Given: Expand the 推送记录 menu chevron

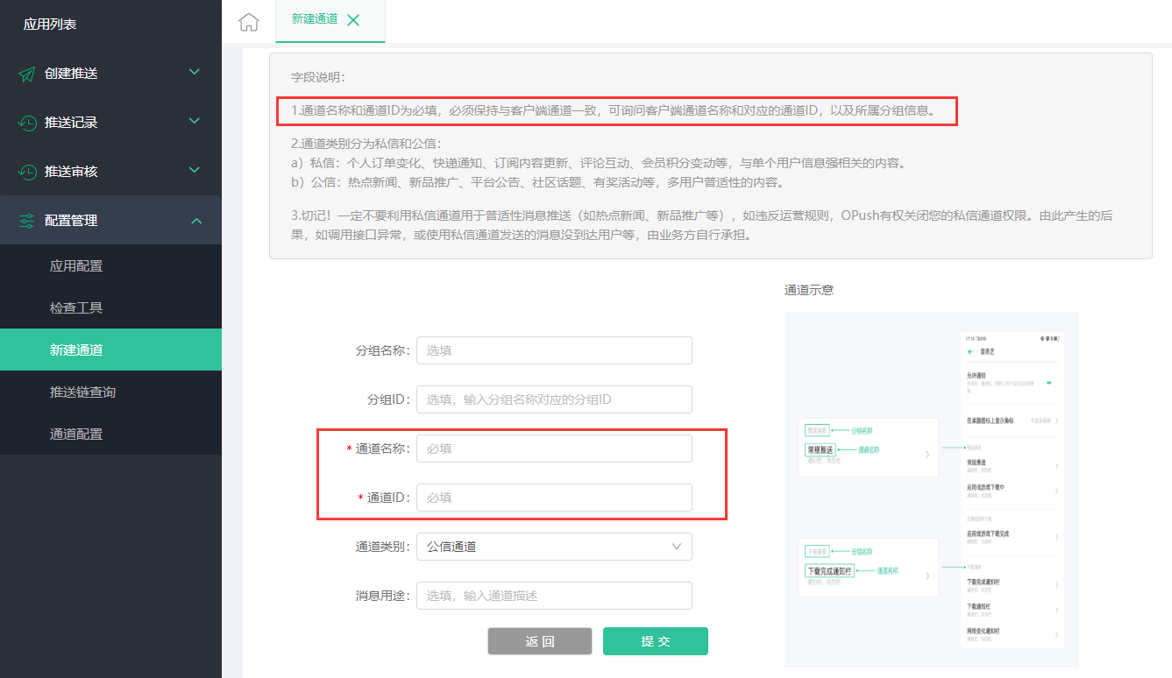Looking at the screenshot, I should 195,121.
